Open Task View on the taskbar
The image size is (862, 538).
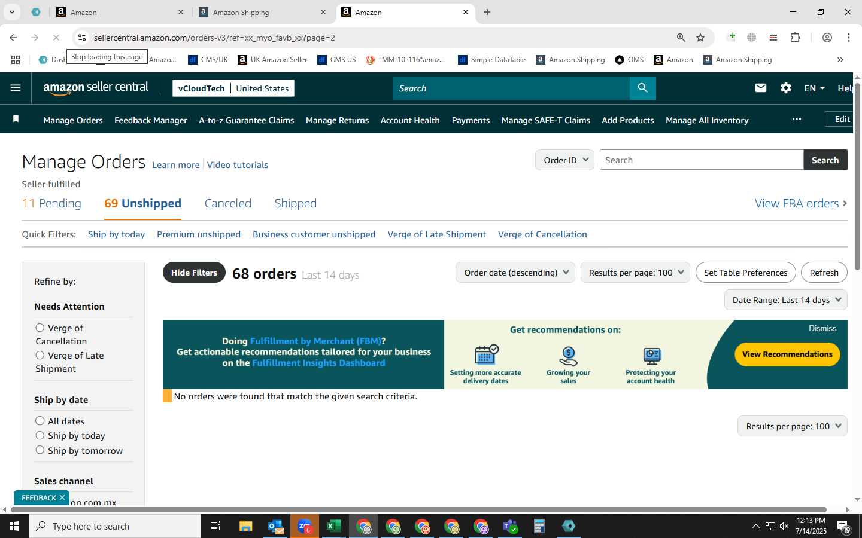tap(215, 526)
